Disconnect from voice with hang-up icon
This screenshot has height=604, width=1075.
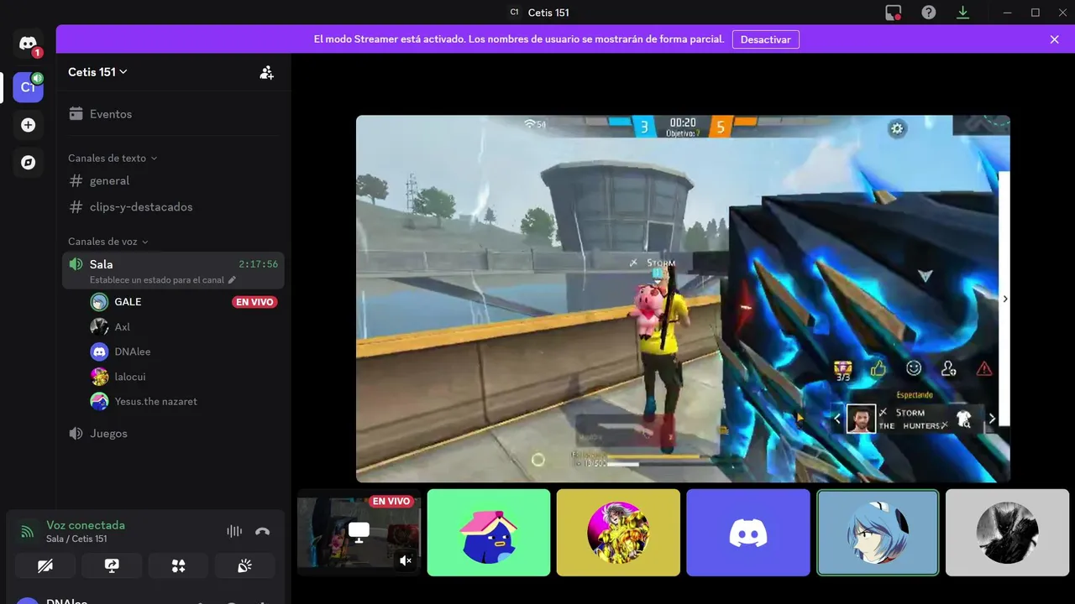click(263, 531)
